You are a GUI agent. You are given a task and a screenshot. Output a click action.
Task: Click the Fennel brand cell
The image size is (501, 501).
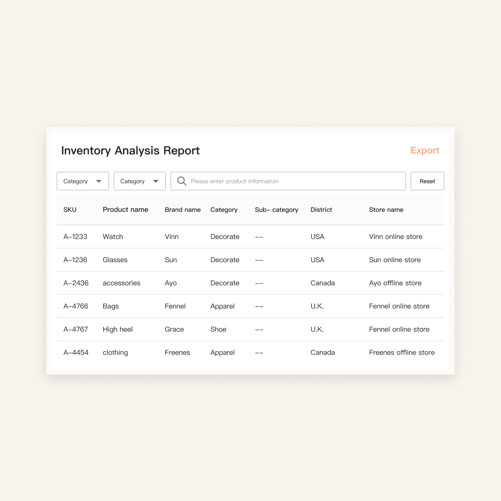coord(175,306)
